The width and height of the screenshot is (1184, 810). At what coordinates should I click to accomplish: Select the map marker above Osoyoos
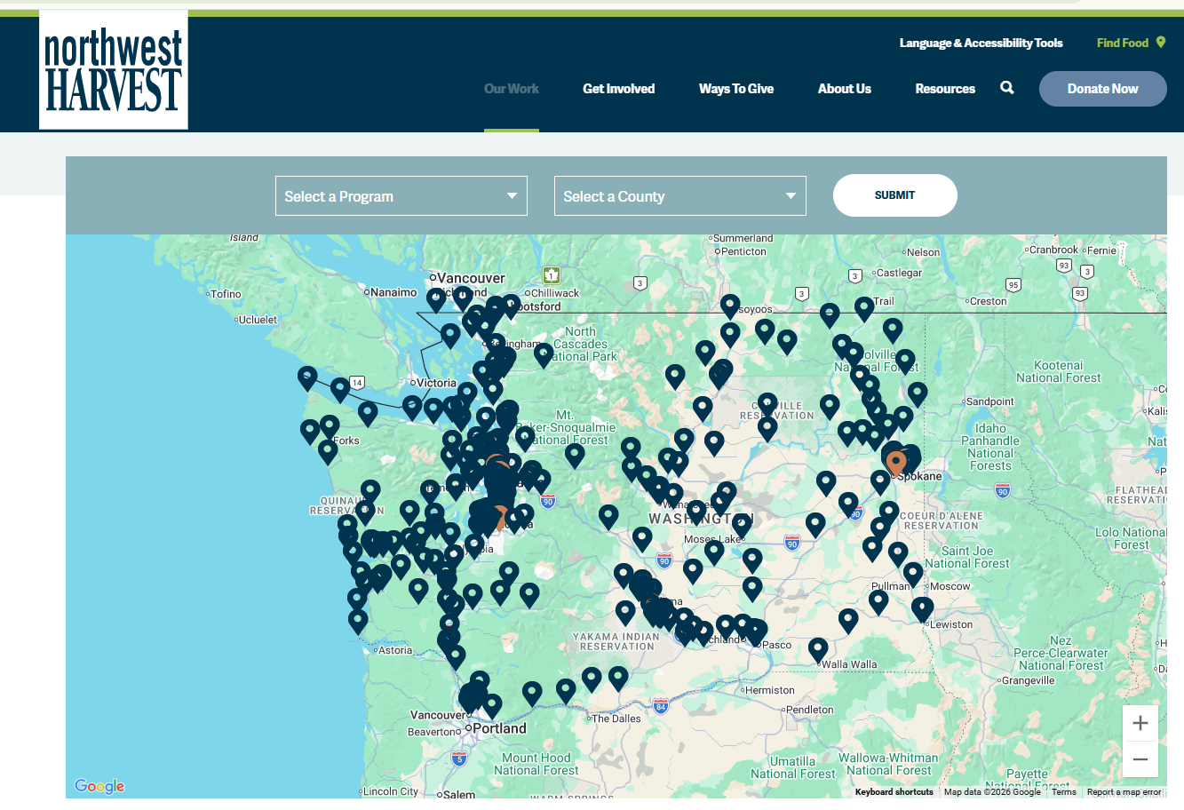click(730, 306)
